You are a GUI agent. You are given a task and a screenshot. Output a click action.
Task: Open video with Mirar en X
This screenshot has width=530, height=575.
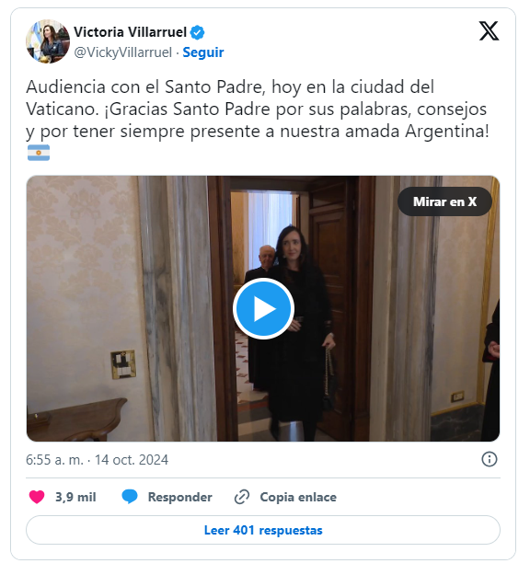[444, 201]
